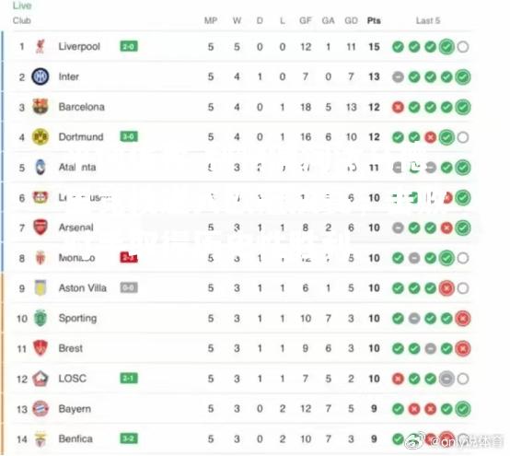Click the Arsenal club crest
The height and width of the screenshot is (456, 510).
[x=41, y=228]
